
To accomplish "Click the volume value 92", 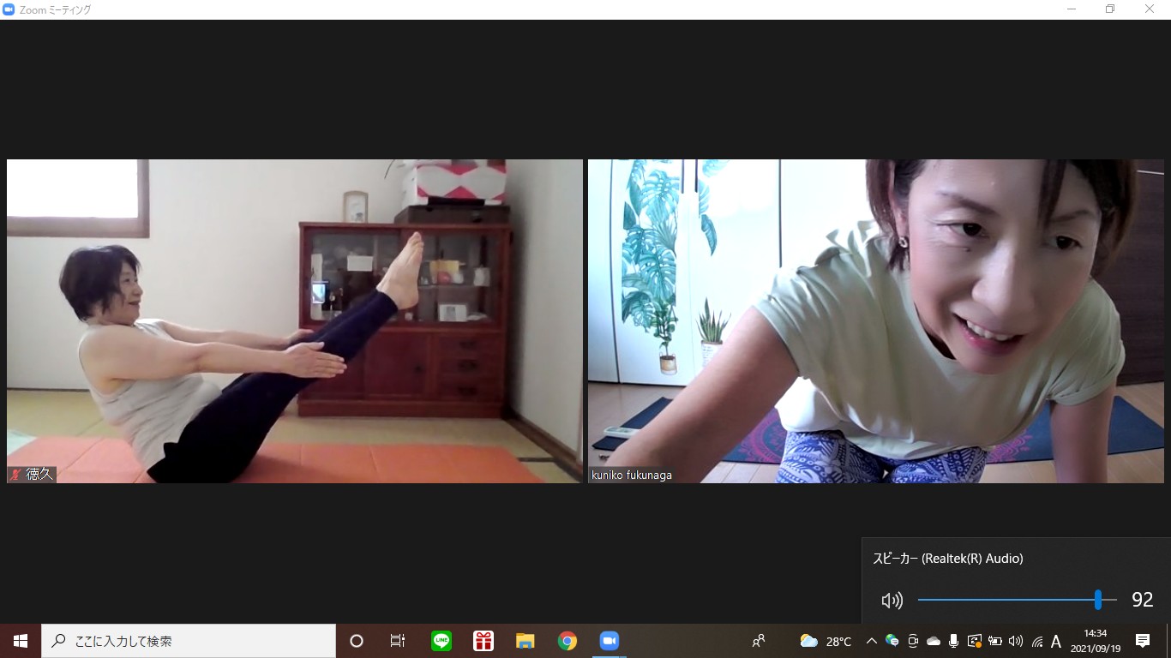I will 1143,600.
